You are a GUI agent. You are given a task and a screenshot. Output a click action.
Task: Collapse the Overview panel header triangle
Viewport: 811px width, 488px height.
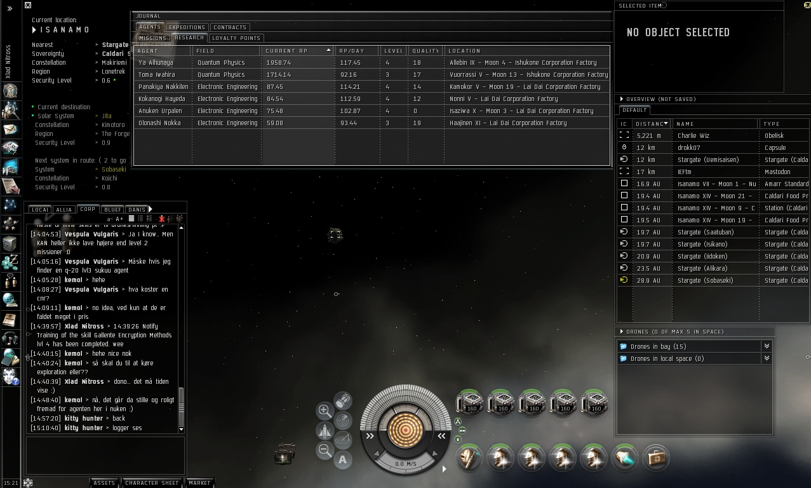click(x=622, y=99)
